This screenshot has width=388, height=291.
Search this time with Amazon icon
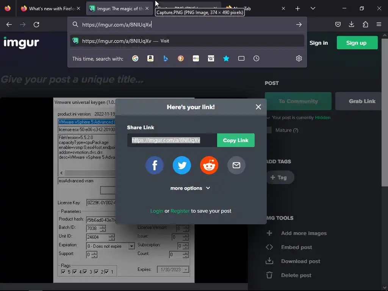tap(150, 58)
